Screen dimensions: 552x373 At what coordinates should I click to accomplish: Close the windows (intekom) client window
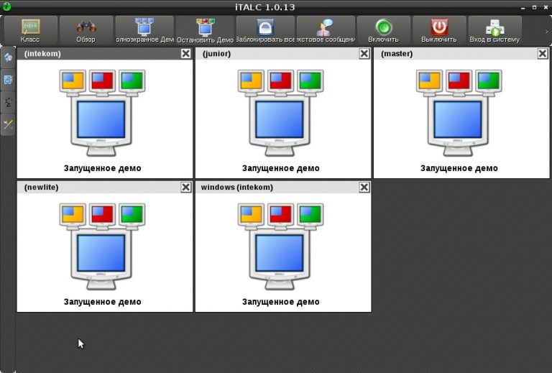click(x=364, y=187)
